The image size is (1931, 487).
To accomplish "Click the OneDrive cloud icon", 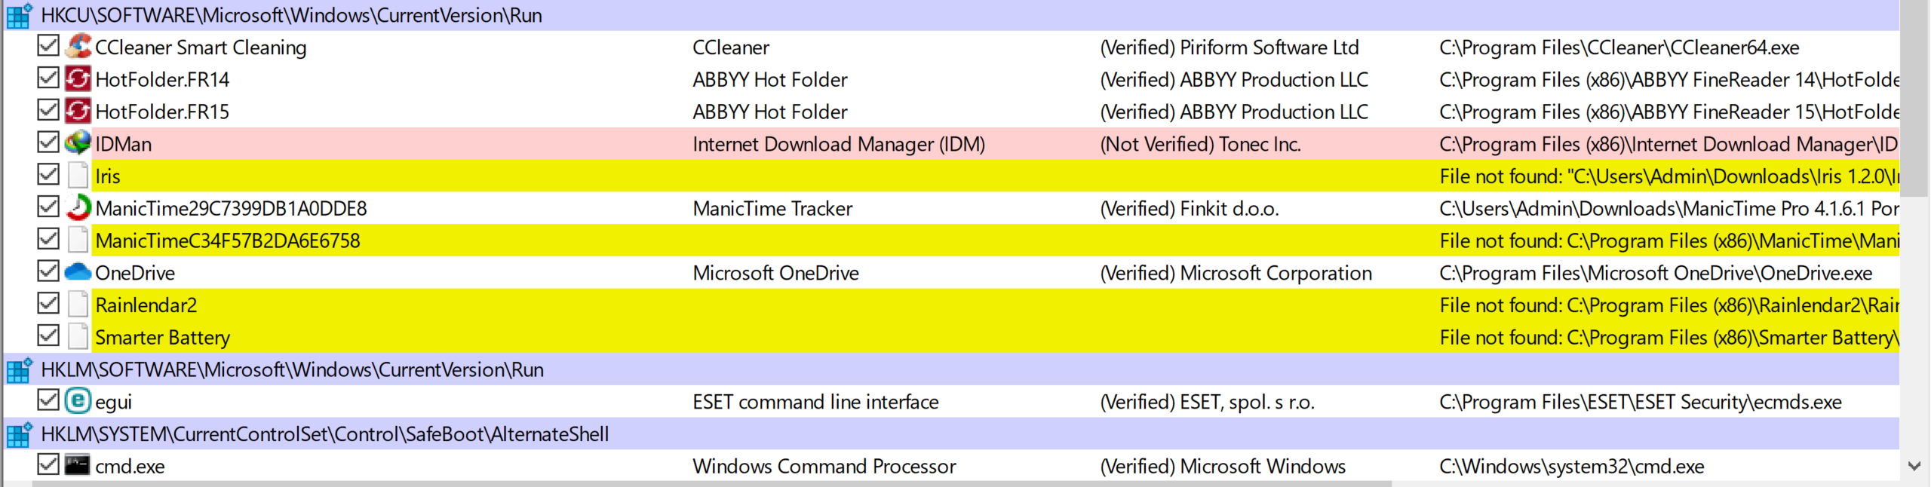I will tap(78, 272).
